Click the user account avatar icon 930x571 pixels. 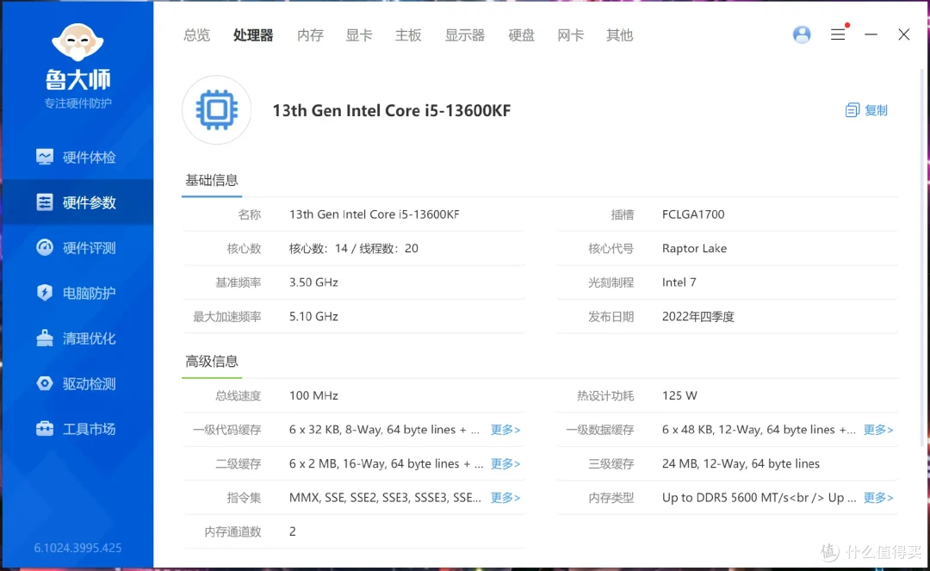(802, 34)
